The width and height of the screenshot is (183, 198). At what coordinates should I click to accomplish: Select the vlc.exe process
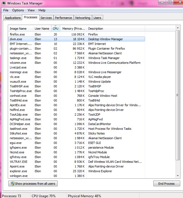point(77,77)
